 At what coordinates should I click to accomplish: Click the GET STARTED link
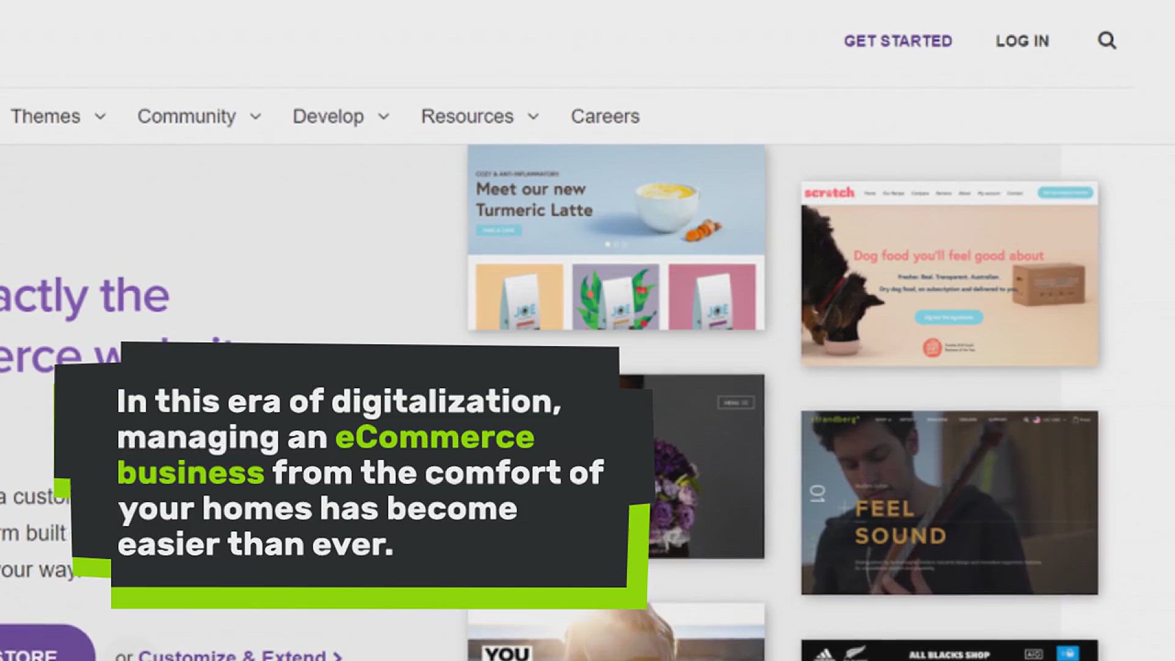898,41
